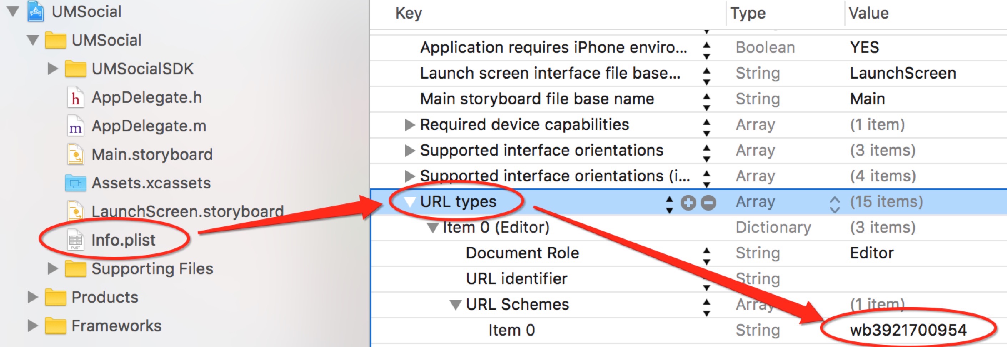Click the Key column header

[x=409, y=13]
